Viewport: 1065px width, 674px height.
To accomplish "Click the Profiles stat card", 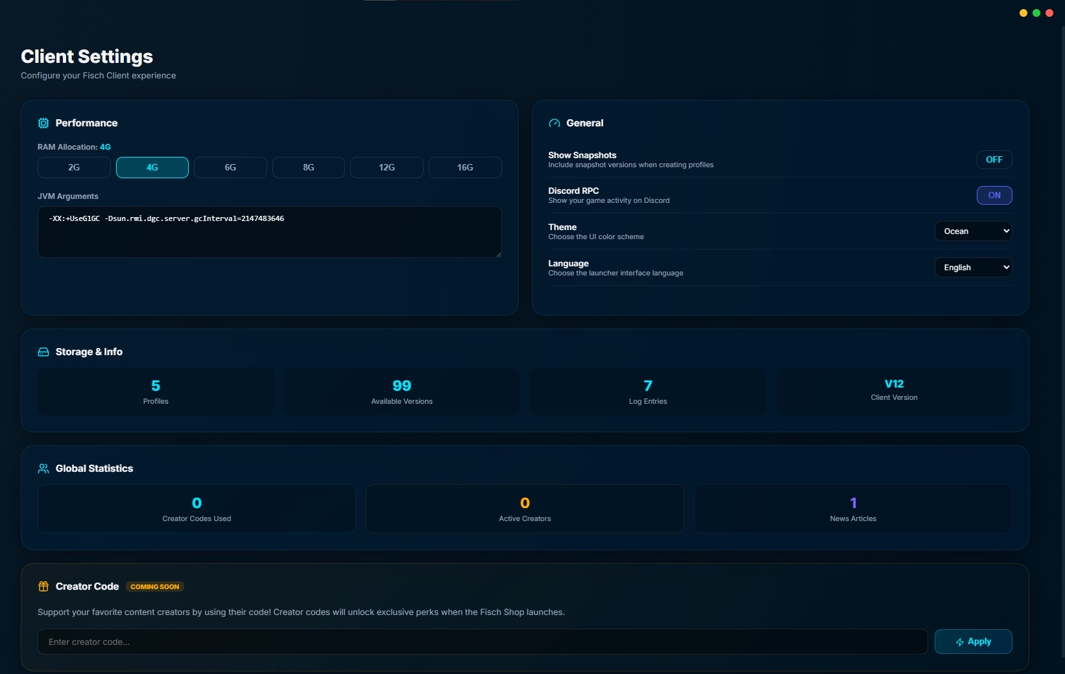I will pyautogui.click(x=155, y=391).
